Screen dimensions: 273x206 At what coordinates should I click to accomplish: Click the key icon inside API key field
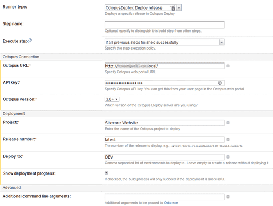point(220,83)
